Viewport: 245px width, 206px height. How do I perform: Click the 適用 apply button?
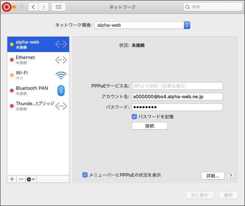pos(228,195)
